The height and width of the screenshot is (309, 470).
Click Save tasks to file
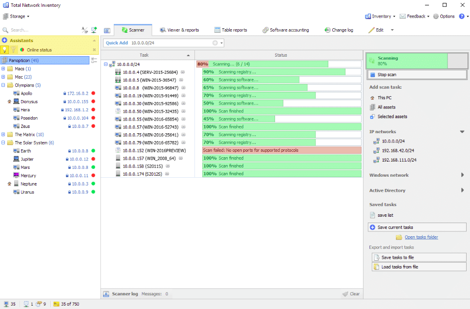point(419,257)
